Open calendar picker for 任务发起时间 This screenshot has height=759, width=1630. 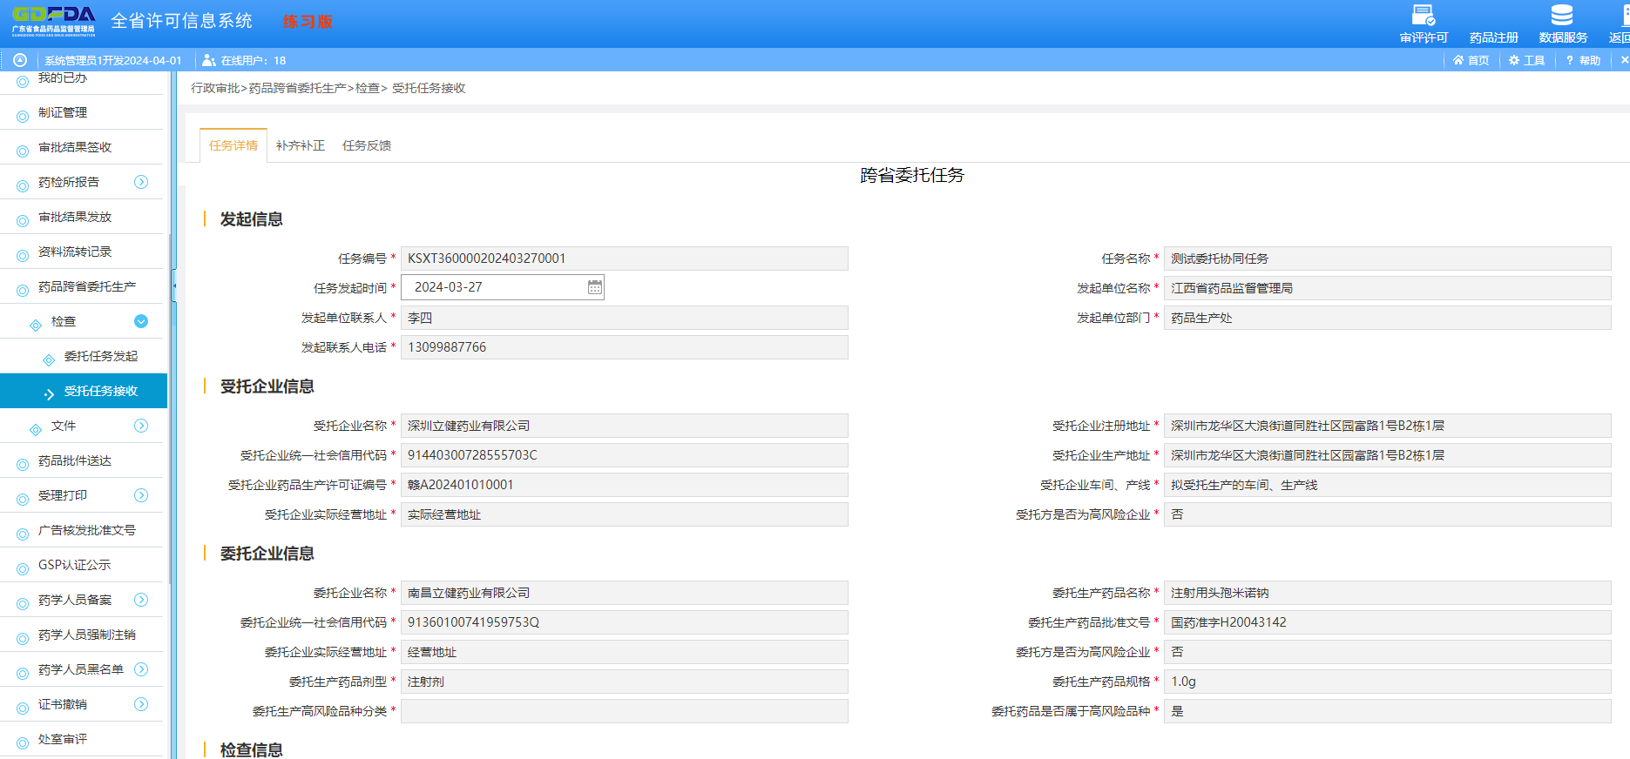594,287
